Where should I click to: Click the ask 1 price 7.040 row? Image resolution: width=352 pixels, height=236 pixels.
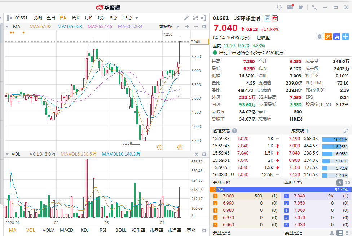316,196
